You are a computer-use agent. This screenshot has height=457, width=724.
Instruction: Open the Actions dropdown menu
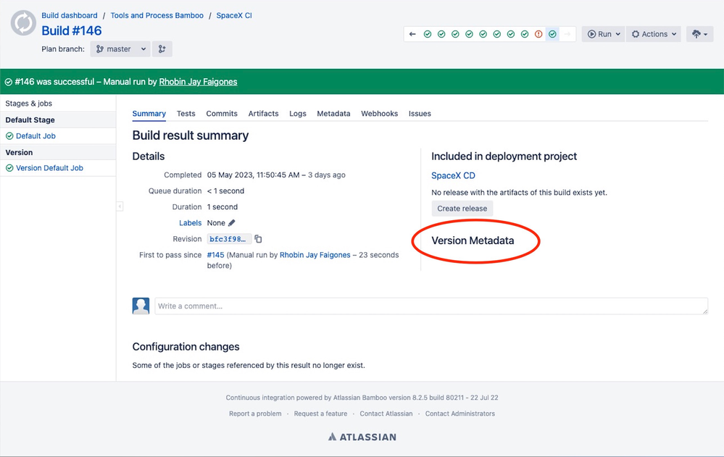click(654, 34)
